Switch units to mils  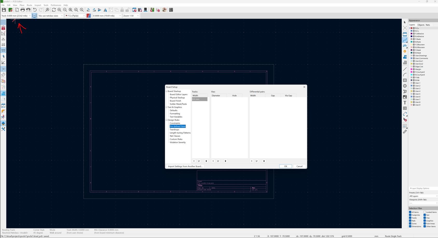[x=3, y=45]
